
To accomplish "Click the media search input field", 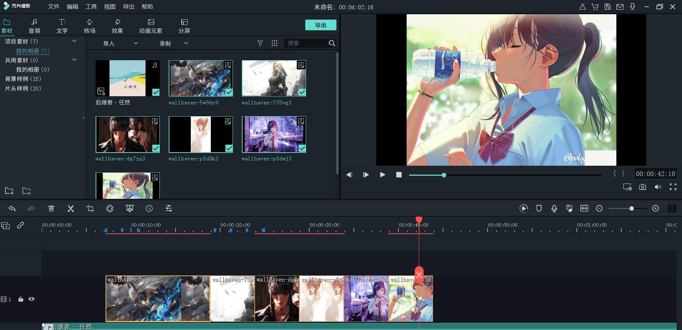I will (x=307, y=43).
